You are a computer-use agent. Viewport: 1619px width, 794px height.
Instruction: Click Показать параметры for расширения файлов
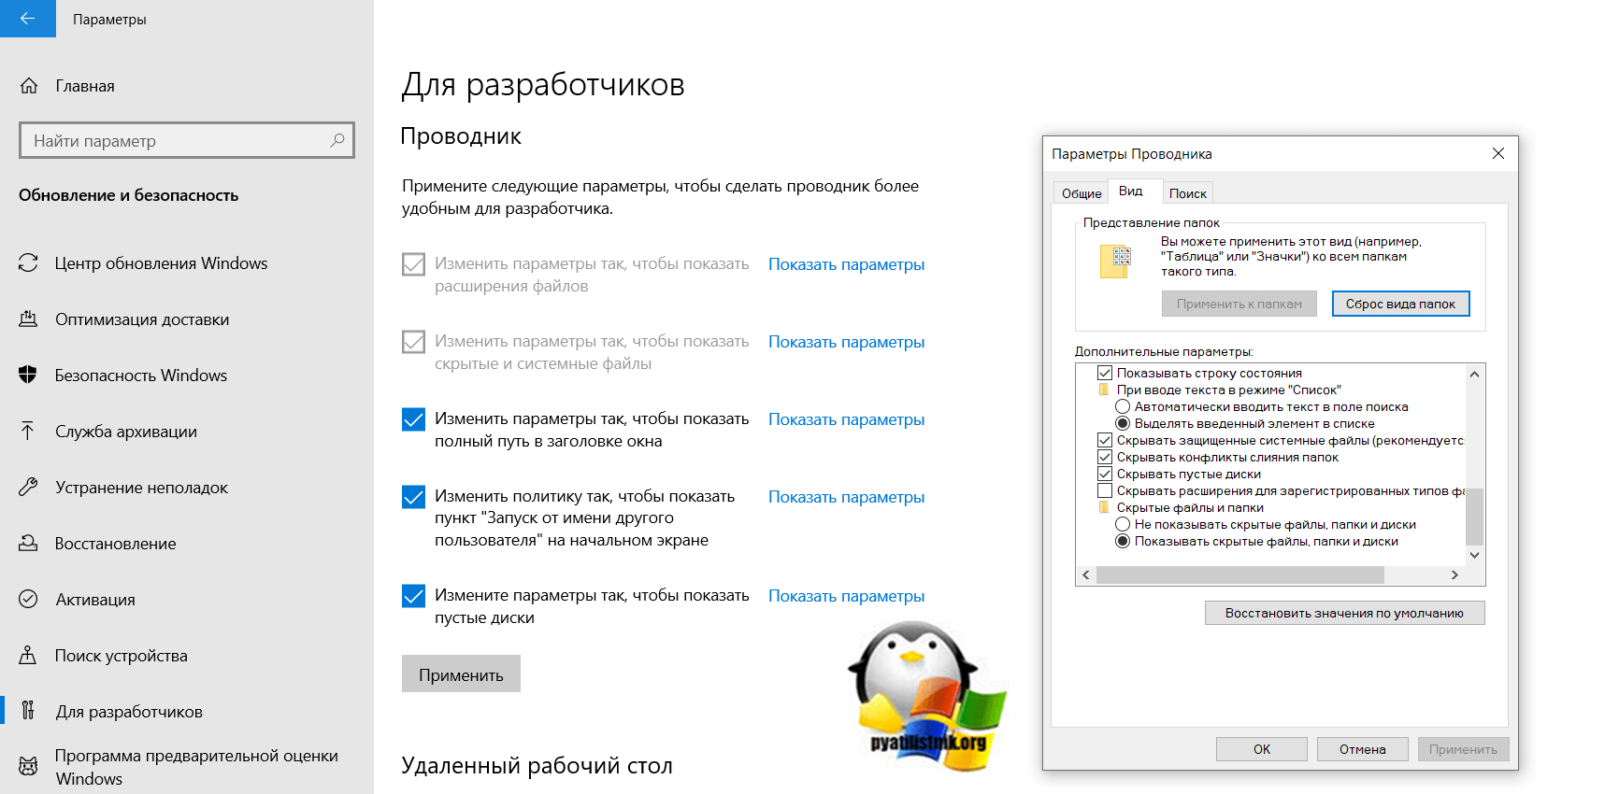(846, 264)
